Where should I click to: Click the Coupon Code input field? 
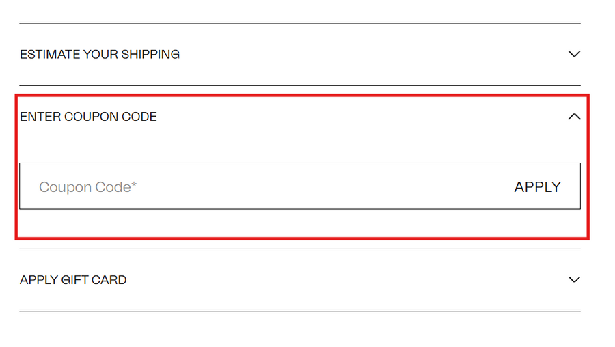(260, 186)
